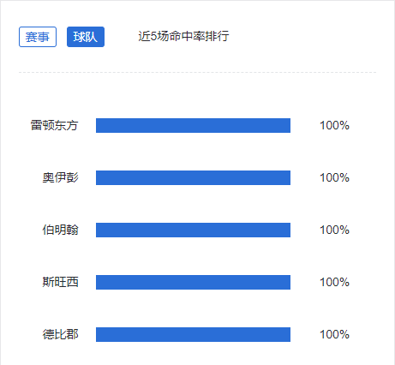Click 100% value beside 雷顿东方

coord(334,125)
